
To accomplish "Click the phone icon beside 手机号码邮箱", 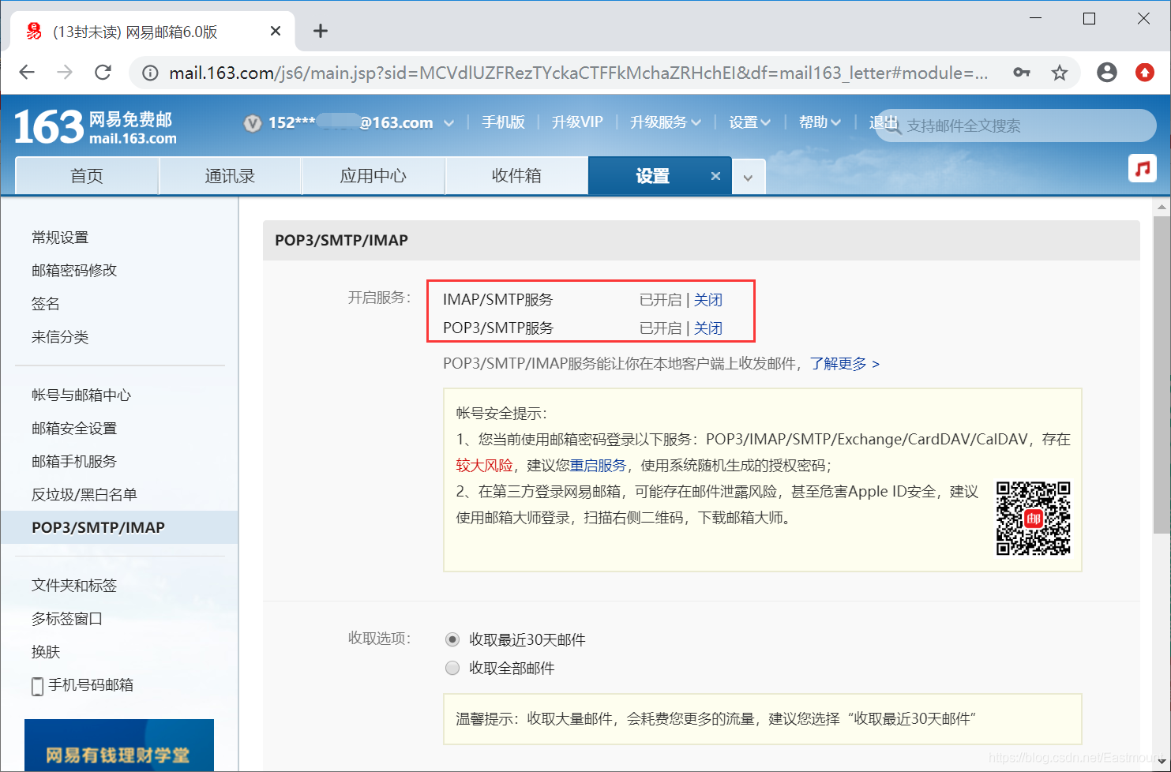I will [37, 686].
